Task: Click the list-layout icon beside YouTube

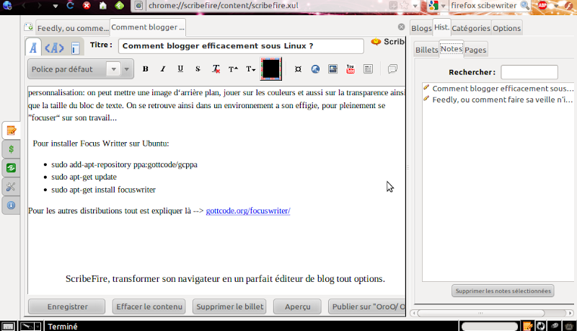Action: click(x=368, y=69)
